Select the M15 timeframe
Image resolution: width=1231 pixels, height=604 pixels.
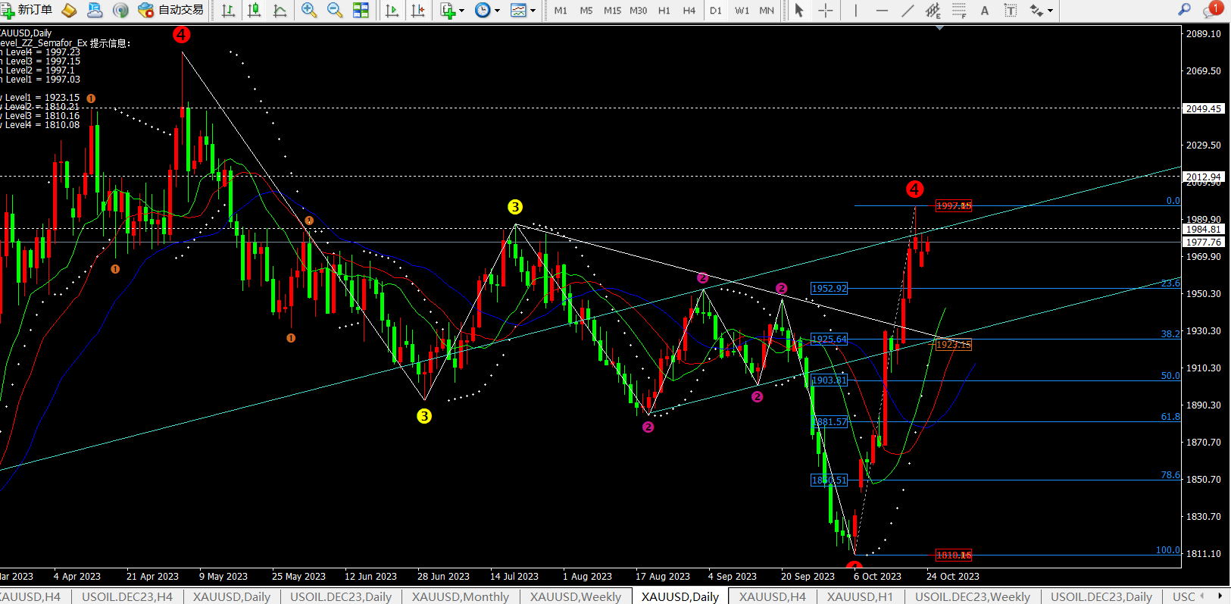pyautogui.click(x=612, y=11)
